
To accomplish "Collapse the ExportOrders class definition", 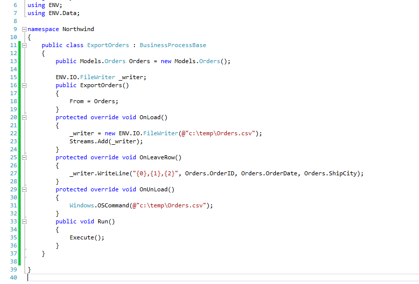I will click(x=24, y=45).
